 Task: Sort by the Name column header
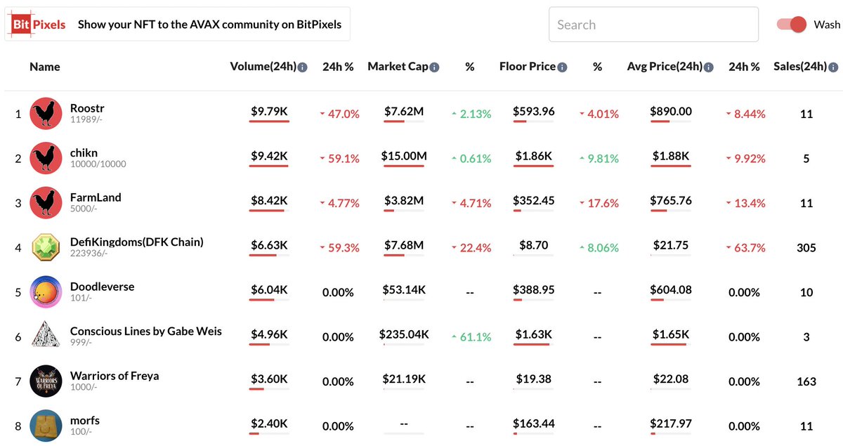pyautogui.click(x=45, y=67)
